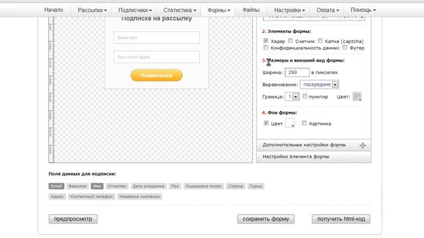Add the Контактный телефон field tag
The width and height of the screenshot is (424, 238).
click(x=91, y=197)
